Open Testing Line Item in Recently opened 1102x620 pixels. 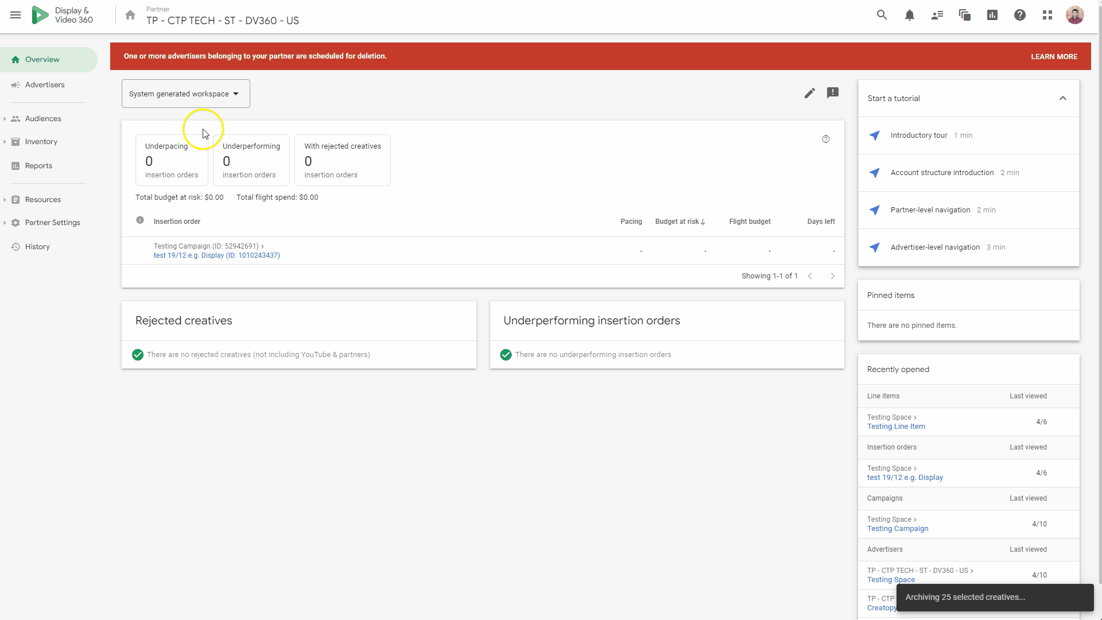[896, 427]
